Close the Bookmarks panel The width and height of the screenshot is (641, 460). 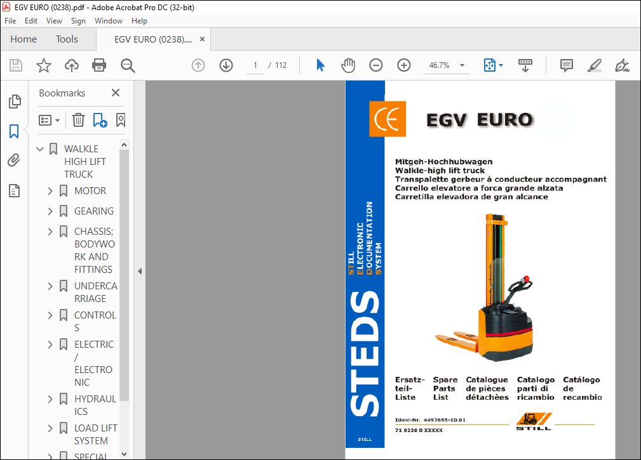(x=116, y=93)
